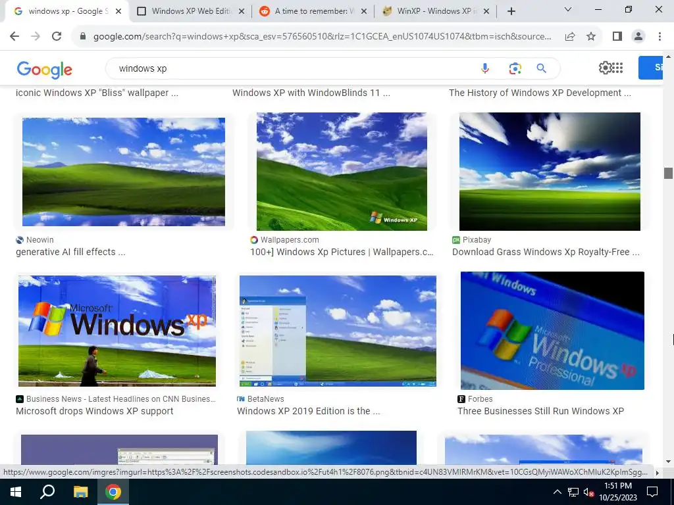Search by image with Google Lens

coord(515,68)
